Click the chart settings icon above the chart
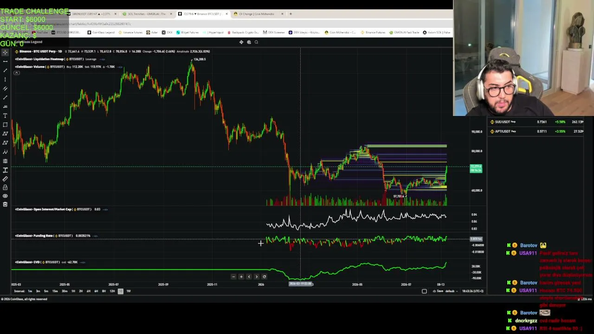Image resolution: width=594 pixels, height=334 pixels. pos(249,42)
